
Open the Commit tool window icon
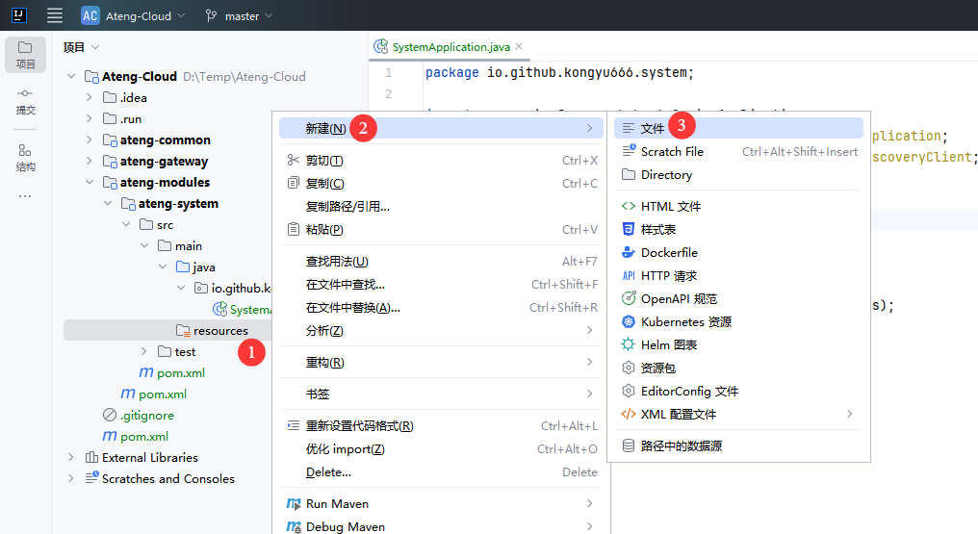point(25,101)
